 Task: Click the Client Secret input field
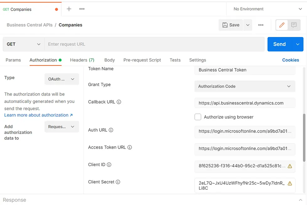coord(245,186)
